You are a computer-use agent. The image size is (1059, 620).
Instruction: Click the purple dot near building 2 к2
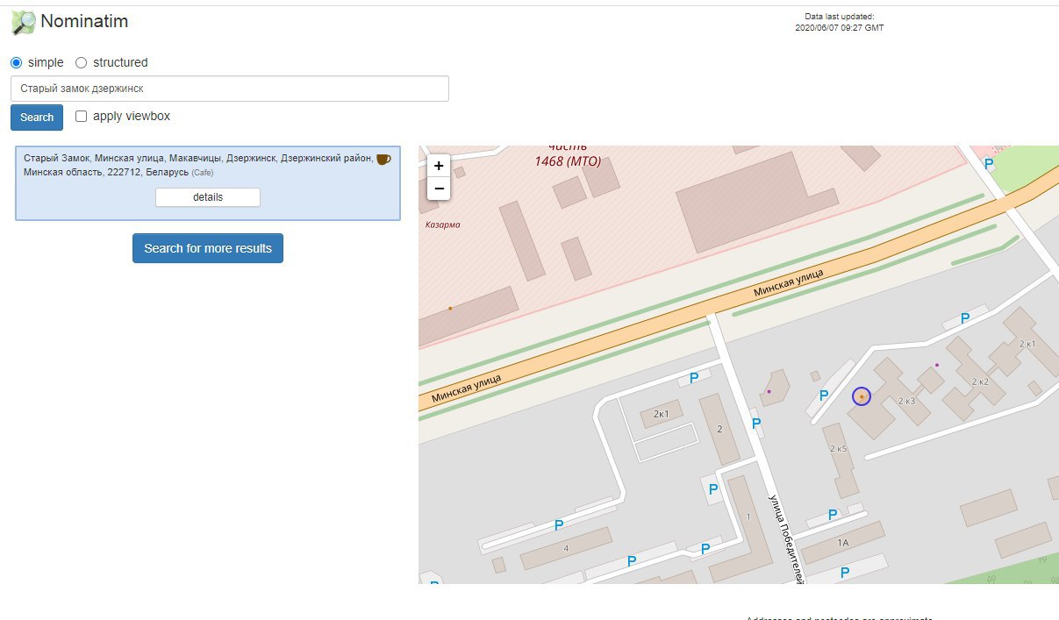click(x=937, y=365)
